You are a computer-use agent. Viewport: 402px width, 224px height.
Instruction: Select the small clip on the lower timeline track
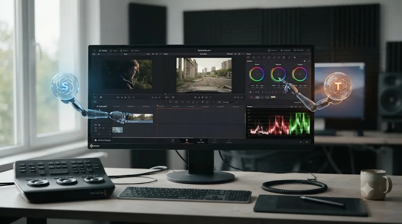coord(117,130)
